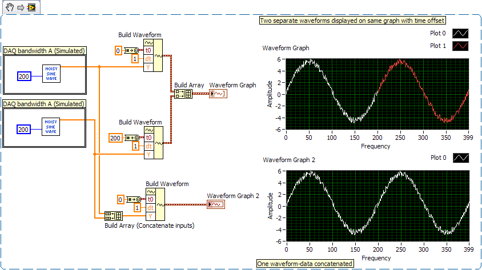
Task: Select the top Noisy Sine Wave subVI
Action: (x=51, y=74)
